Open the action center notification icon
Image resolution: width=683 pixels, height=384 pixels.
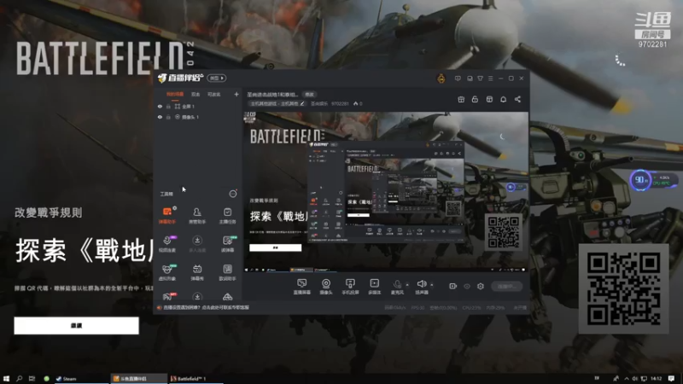(x=671, y=379)
